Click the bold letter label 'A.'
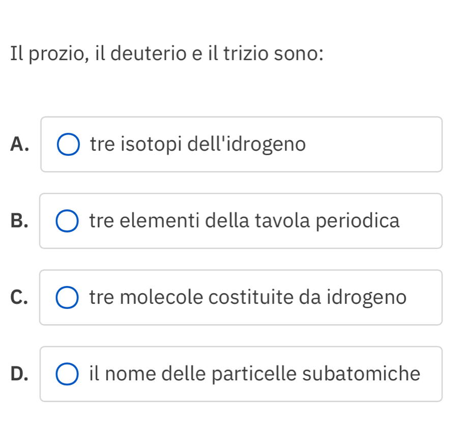The image size is (469, 426). pyautogui.click(x=19, y=145)
